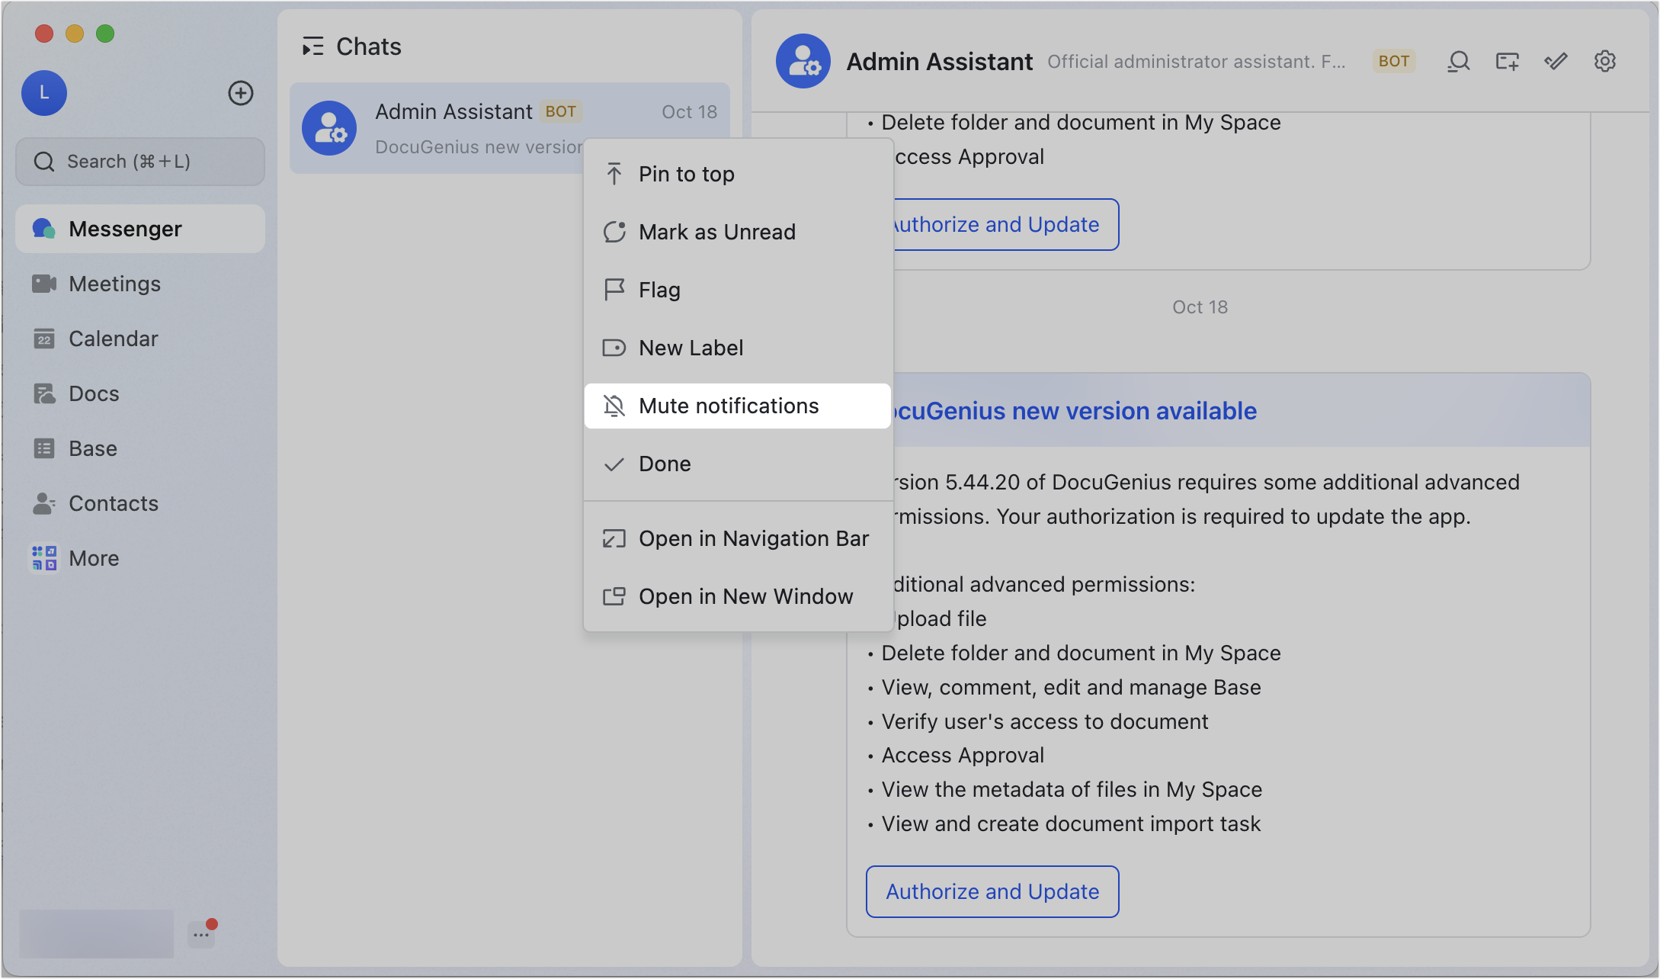Choose Pin to top in context menu

pos(686,174)
